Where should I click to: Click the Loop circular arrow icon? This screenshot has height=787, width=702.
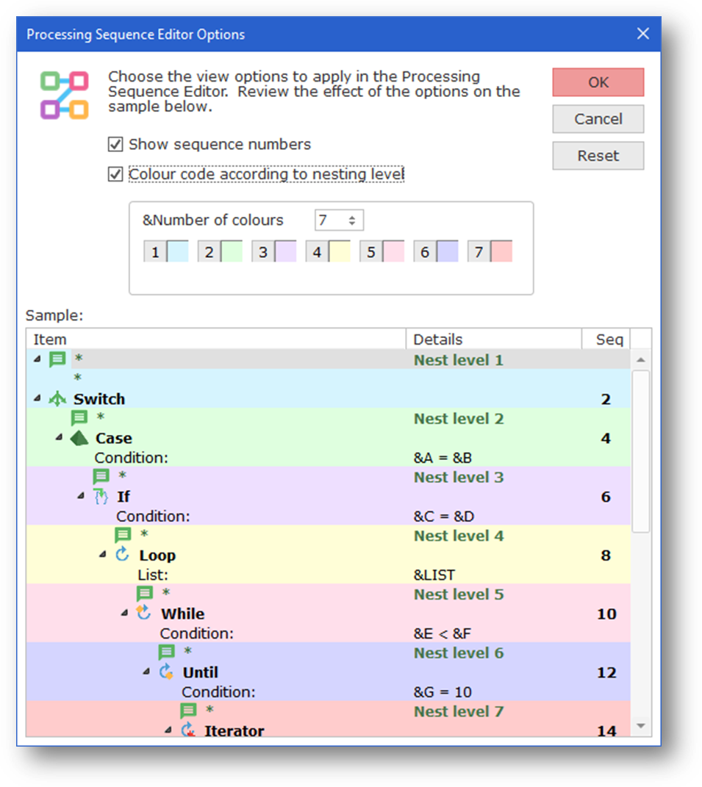tap(123, 555)
